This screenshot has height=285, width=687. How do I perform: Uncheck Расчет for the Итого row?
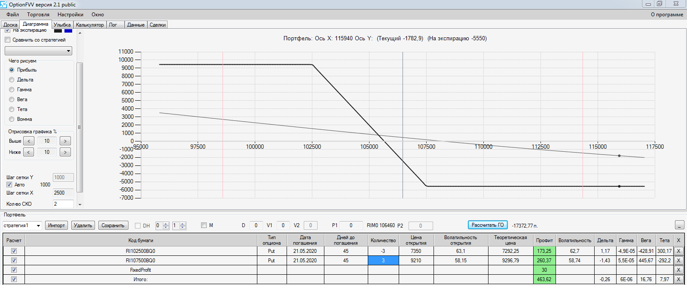click(14, 279)
